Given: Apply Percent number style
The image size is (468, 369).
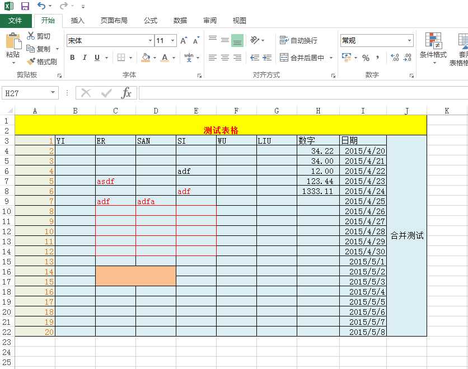Looking at the screenshot, I should tap(365, 58).
